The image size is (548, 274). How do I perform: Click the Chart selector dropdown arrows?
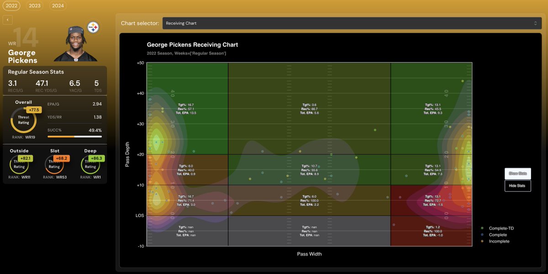pyautogui.click(x=536, y=23)
